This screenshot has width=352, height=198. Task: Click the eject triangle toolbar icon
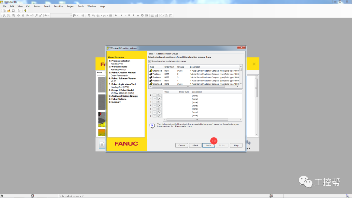pos(138,16)
